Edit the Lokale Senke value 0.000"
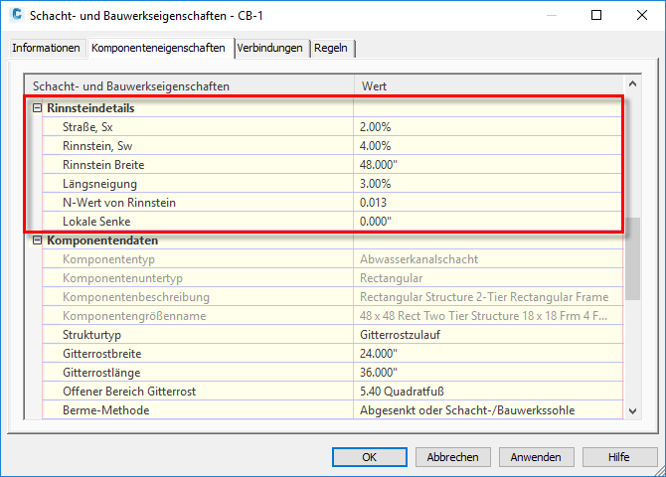This screenshot has width=666, height=477. point(488,222)
